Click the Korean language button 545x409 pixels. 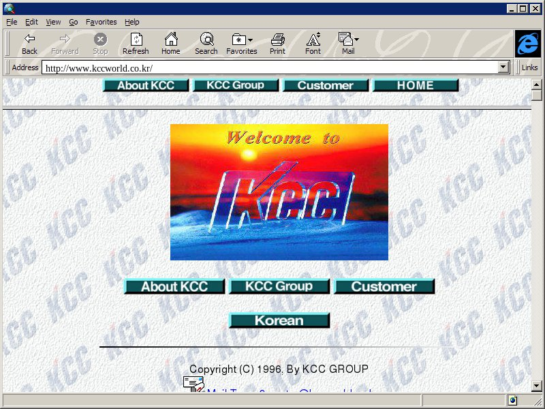pos(279,320)
